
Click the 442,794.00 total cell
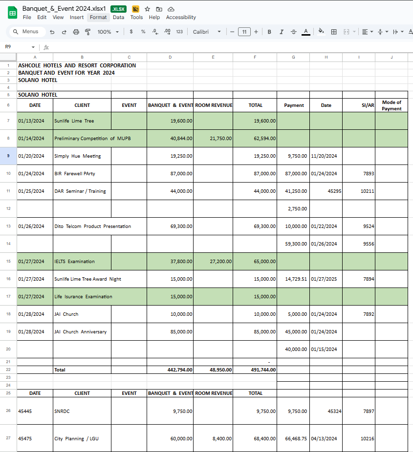click(x=170, y=370)
